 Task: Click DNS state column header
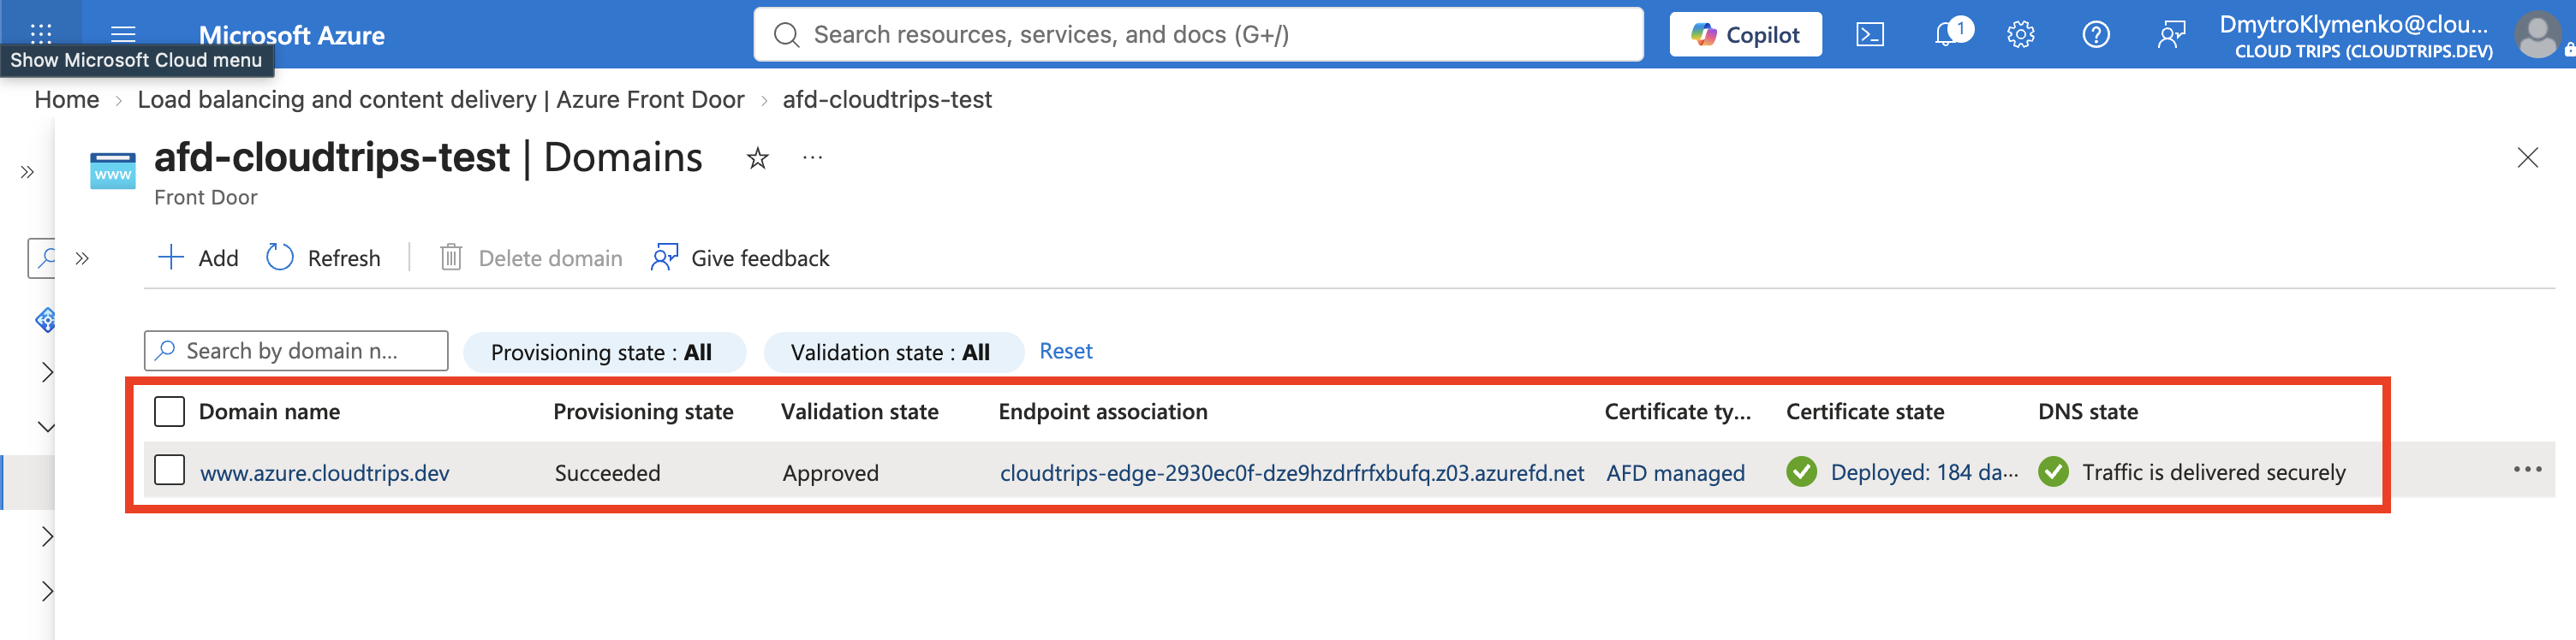(2087, 412)
